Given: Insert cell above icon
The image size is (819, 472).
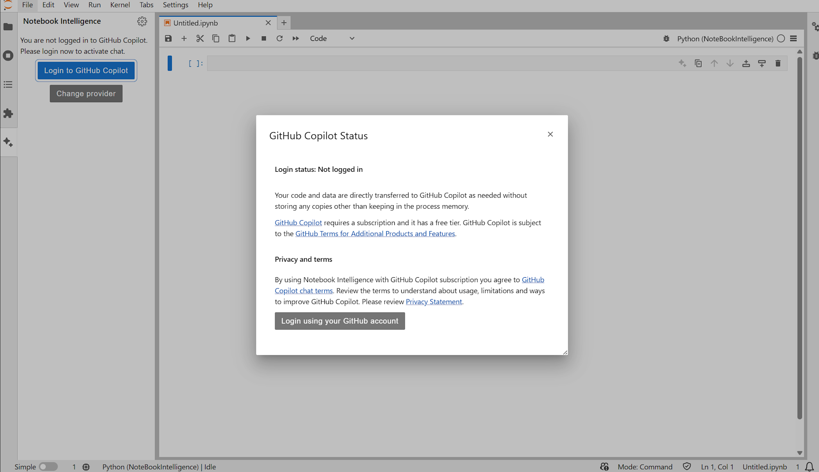Looking at the screenshot, I should 746,63.
